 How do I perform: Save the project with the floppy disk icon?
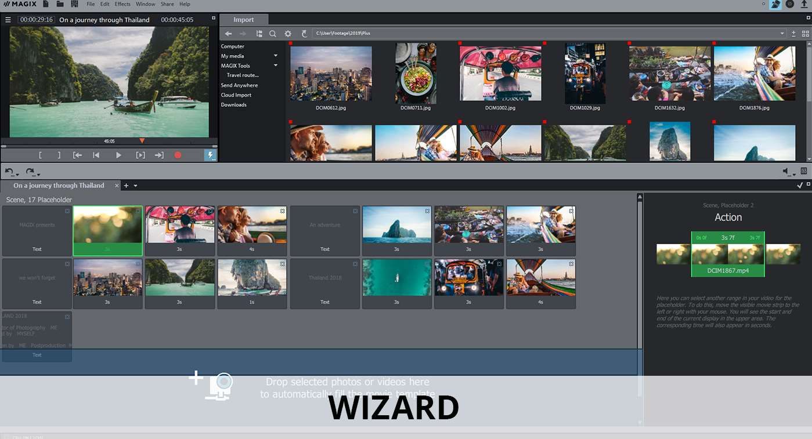(x=74, y=4)
